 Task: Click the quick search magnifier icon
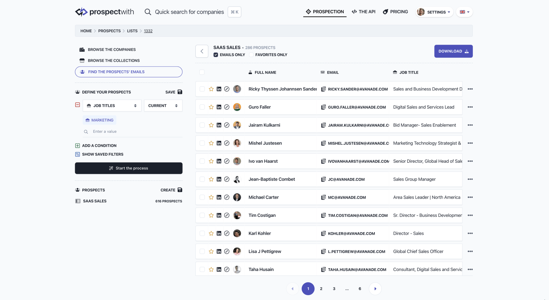[x=148, y=12]
